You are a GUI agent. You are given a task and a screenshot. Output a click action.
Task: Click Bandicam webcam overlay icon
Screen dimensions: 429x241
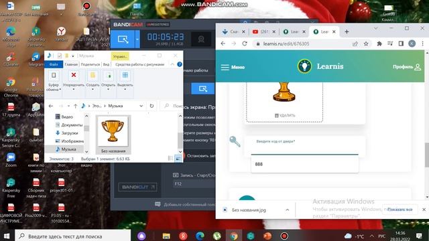(201, 39)
